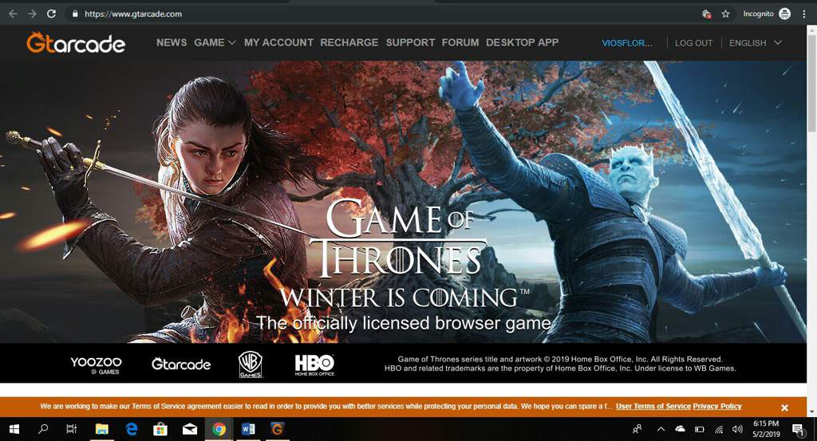
Task: Click LOG OUT
Action: 693,43
